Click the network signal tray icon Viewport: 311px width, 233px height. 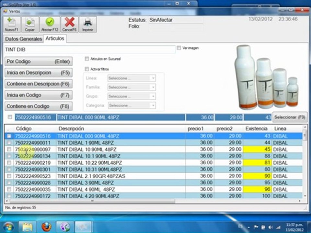click(x=278, y=227)
